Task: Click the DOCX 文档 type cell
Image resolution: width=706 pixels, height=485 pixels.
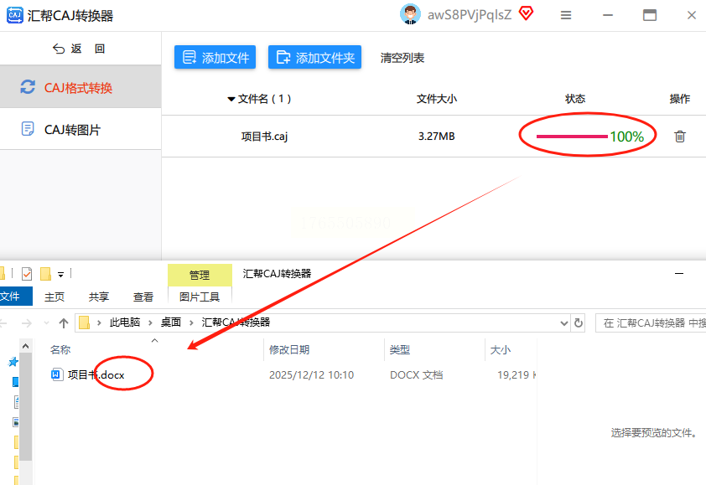Action: (x=417, y=374)
